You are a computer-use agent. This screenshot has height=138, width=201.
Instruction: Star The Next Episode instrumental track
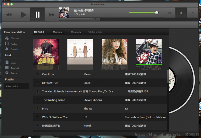coord(38,91)
